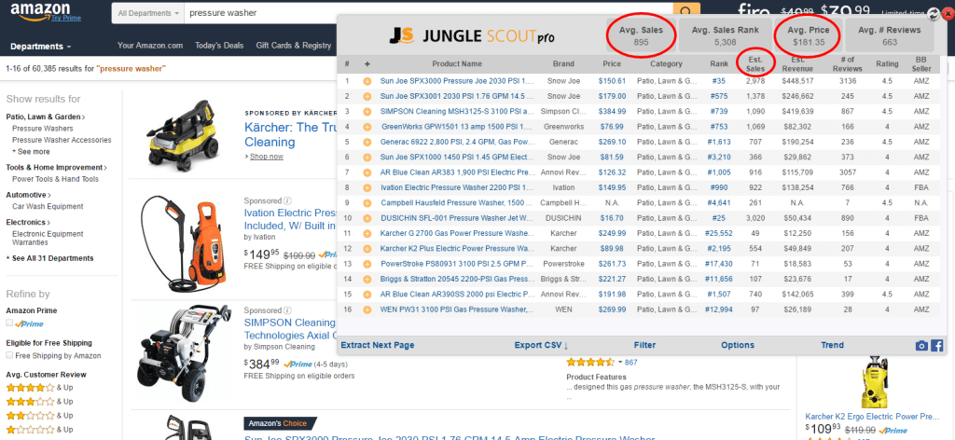Click the camera screenshot icon

pyautogui.click(x=921, y=346)
